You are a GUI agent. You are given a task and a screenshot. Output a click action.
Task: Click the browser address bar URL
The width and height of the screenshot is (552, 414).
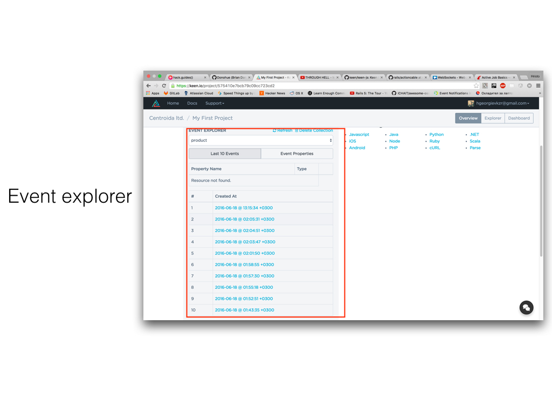pyautogui.click(x=225, y=86)
